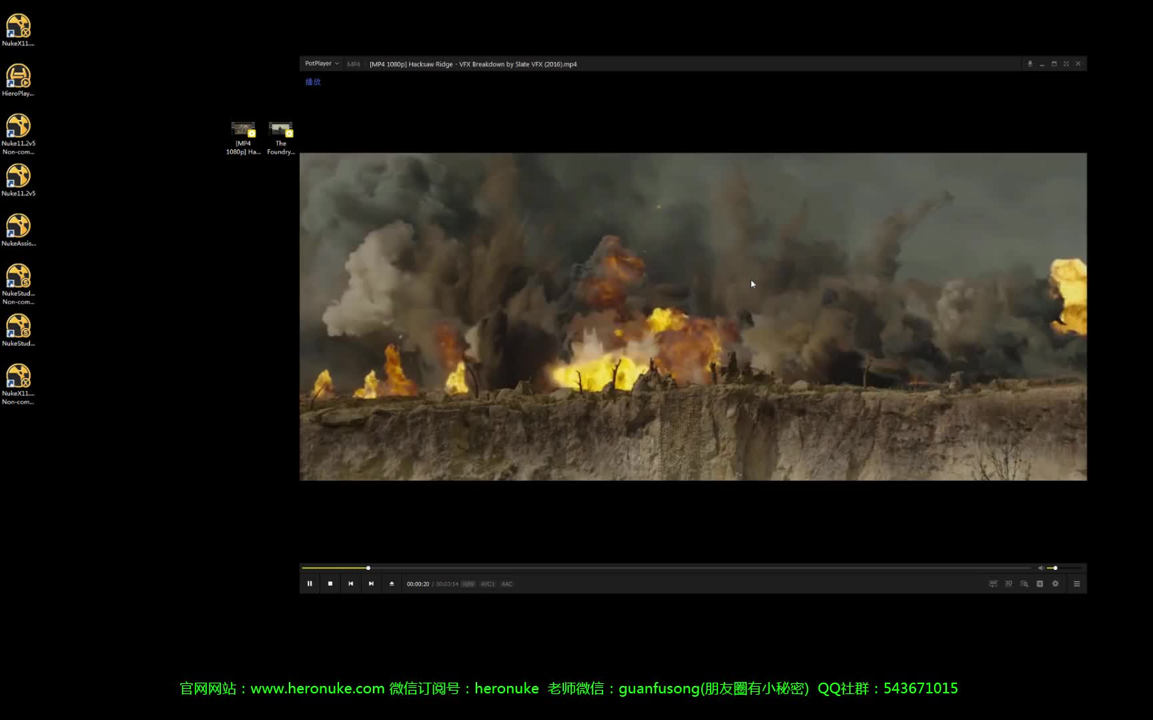
Task: Select the HieroPlayer desktop shortcut
Action: [18, 80]
